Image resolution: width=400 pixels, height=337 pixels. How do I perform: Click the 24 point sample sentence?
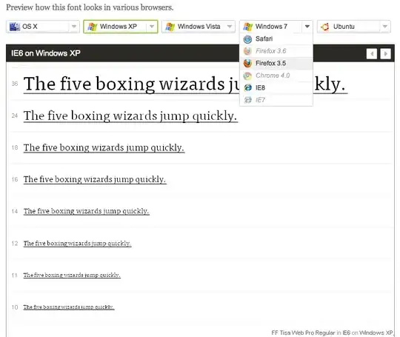130,116
